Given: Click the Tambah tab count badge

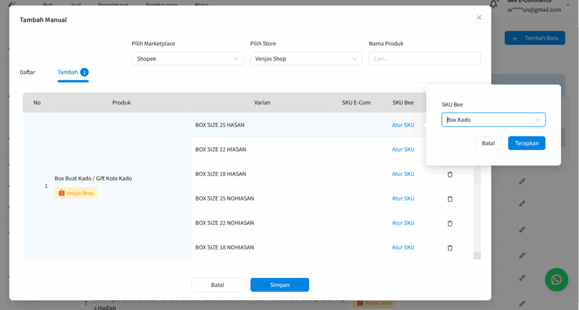Looking at the screenshot, I should [x=84, y=72].
